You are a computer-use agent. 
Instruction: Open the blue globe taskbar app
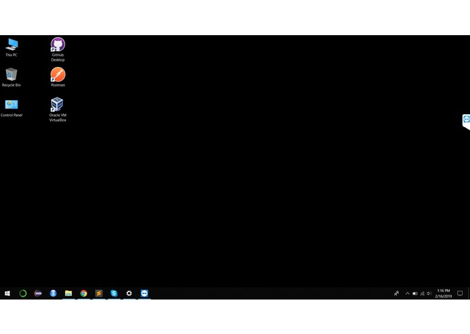(x=53, y=293)
